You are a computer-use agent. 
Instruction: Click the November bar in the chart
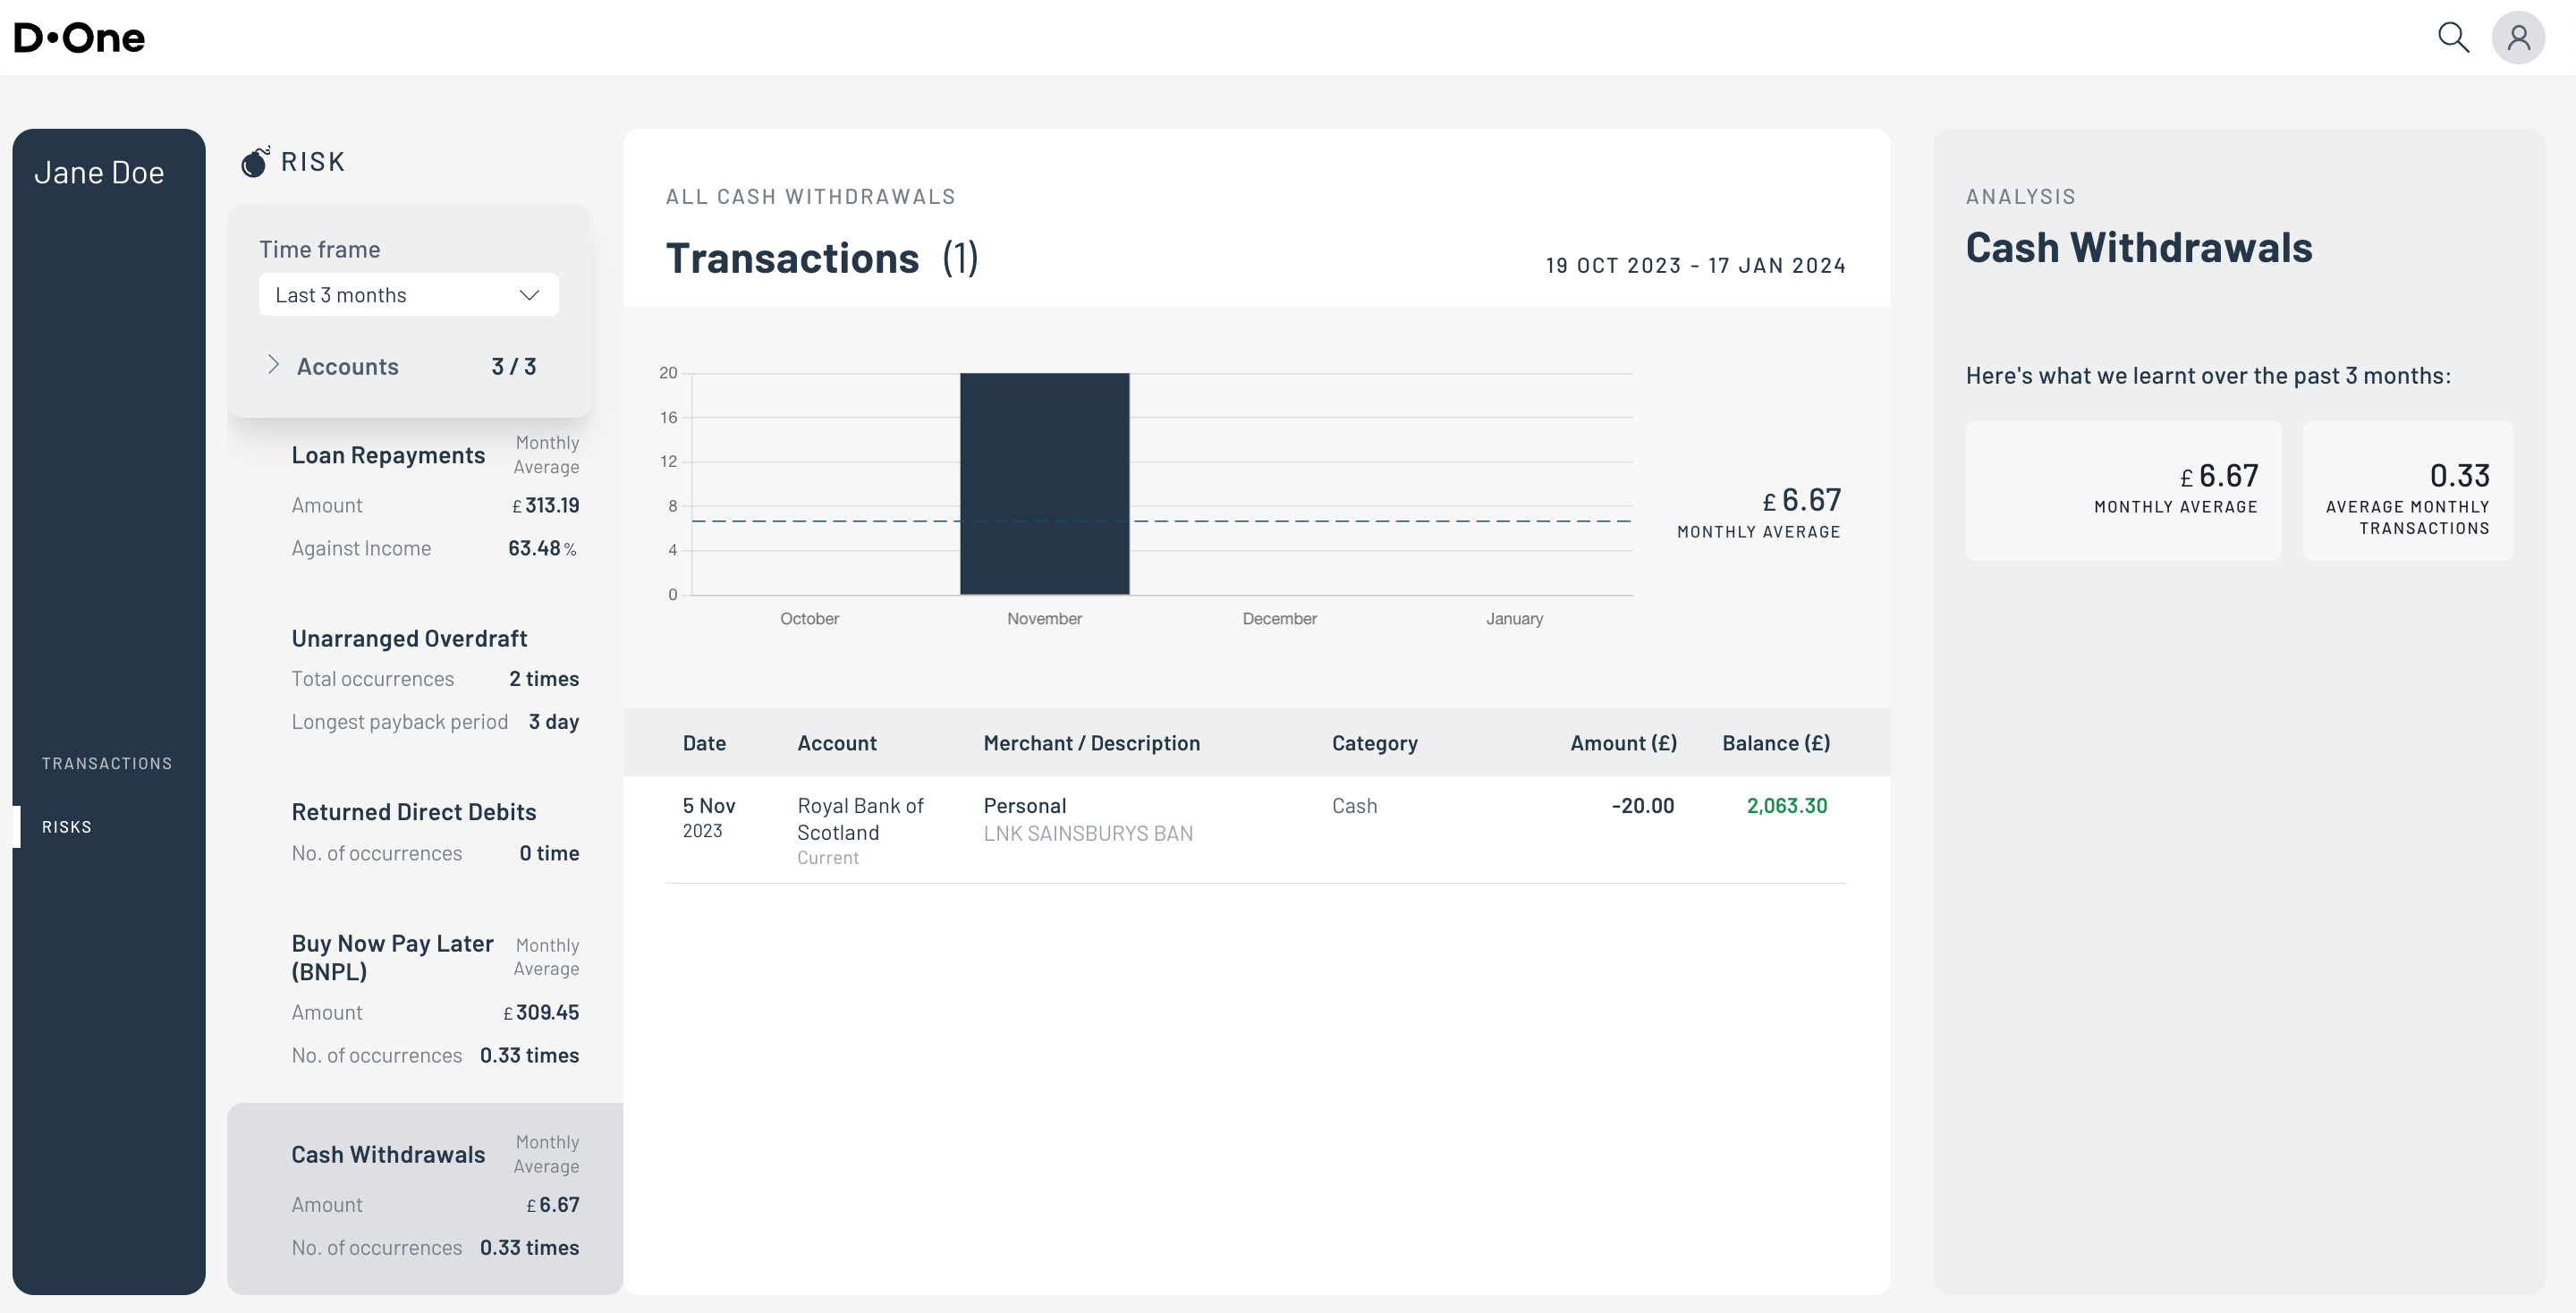1044,484
